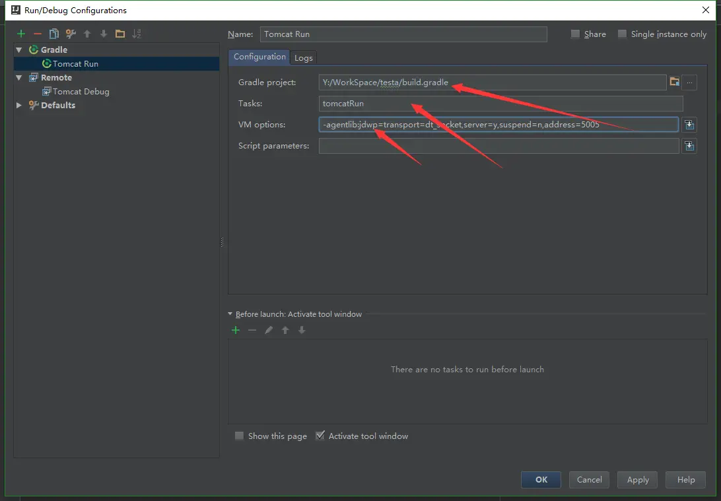Check Show this page option
Viewport: 721px width, 501px height.
point(239,436)
